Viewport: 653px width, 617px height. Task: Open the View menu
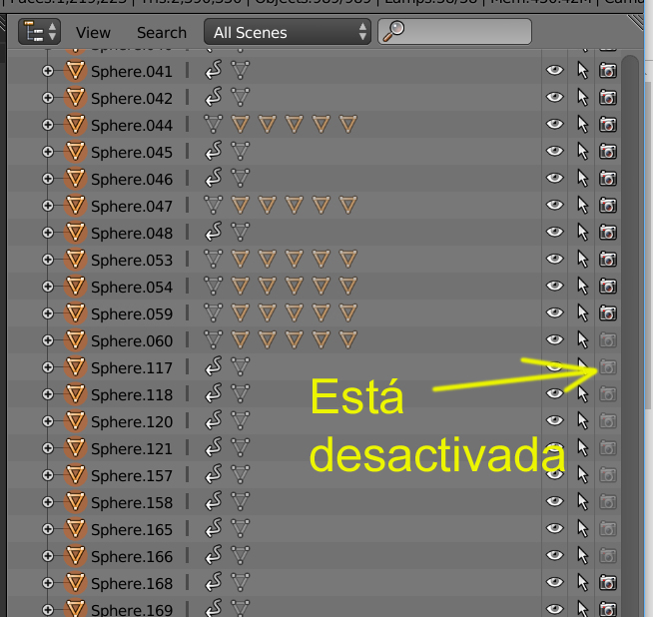coord(93,33)
